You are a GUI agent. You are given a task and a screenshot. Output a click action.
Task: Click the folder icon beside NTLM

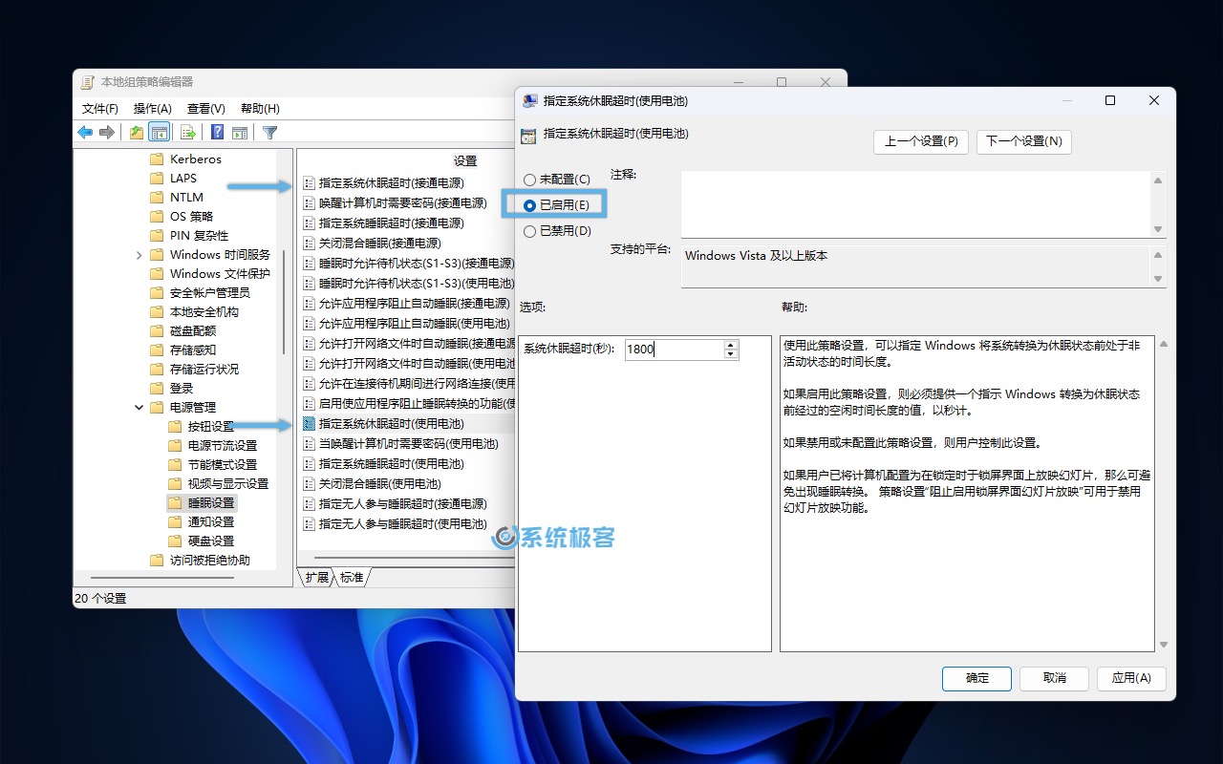158,198
